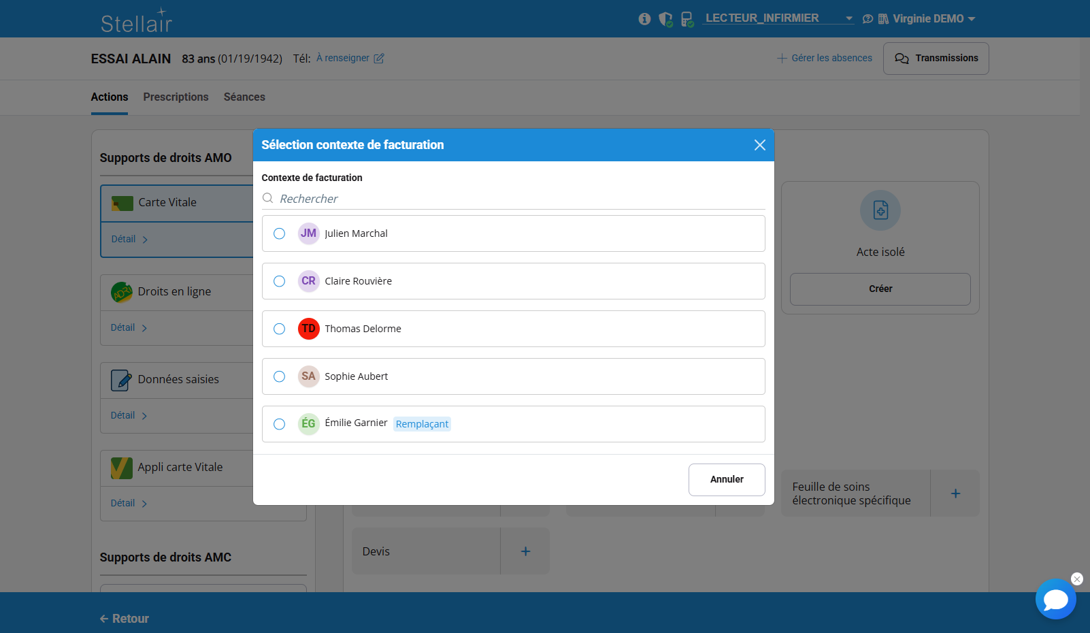1090x633 pixels.
Task: Click the chat bubble header icon
Action: (x=868, y=19)
